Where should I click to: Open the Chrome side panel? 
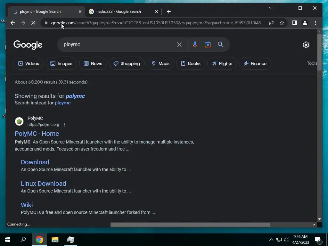click(295, 23)
